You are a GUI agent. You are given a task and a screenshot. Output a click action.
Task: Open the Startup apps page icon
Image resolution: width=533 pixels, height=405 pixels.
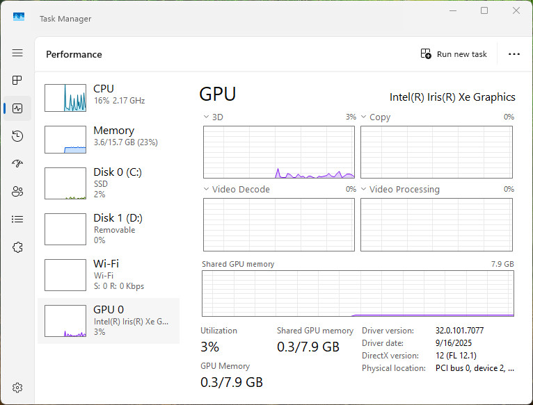click(x=17, y=164)
